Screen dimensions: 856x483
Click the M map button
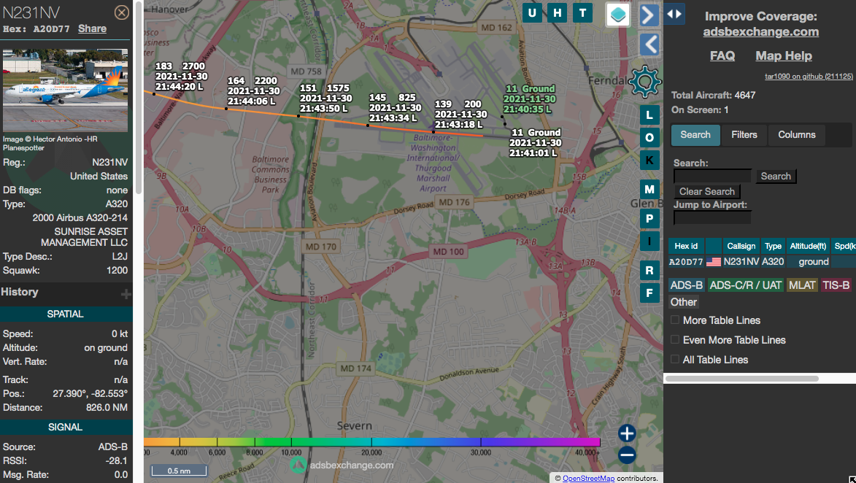[x=649, y=190]
